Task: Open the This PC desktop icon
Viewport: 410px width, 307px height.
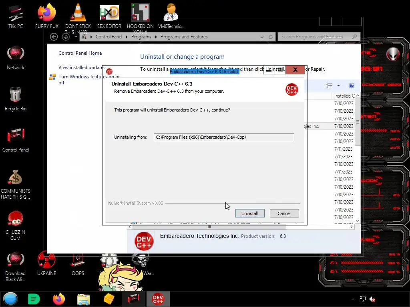Action: [16, 16]
